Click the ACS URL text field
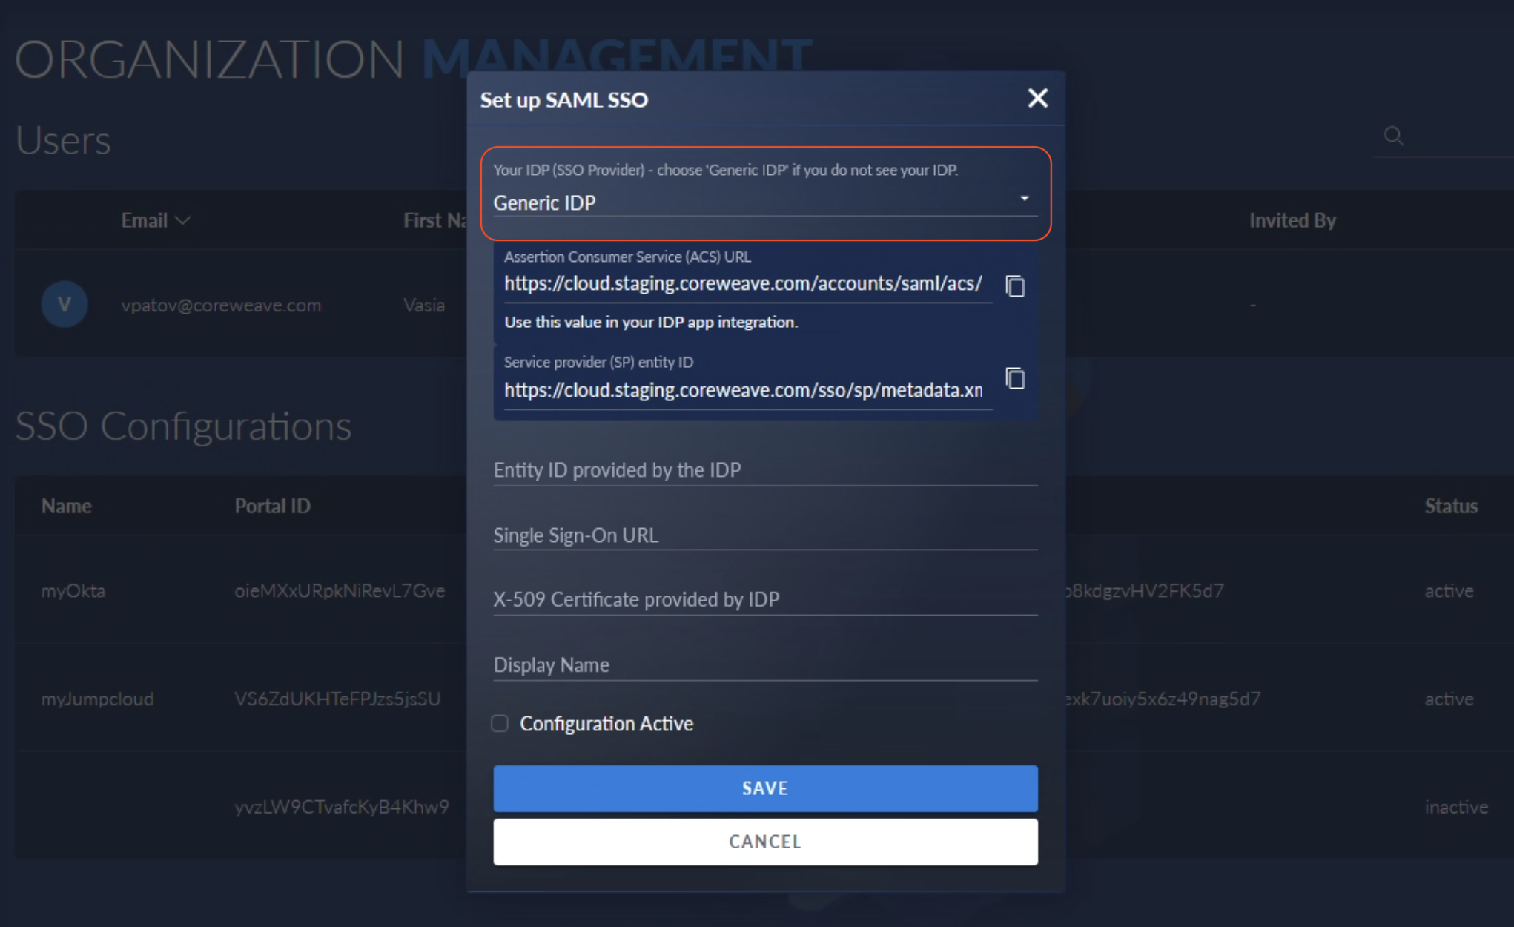This screenshot has height=927, width=1514. click(x=747, y=284)
